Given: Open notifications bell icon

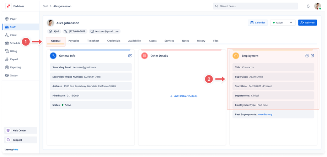Looking at the screenshot, I should (x=308, y=6).
